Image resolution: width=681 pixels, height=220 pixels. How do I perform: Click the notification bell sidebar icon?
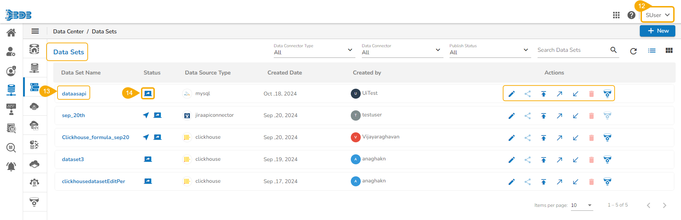click(x=11, y=166)
